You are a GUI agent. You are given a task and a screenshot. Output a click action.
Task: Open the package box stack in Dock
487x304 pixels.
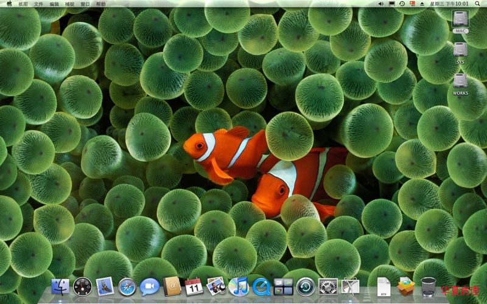pos(405,286)
